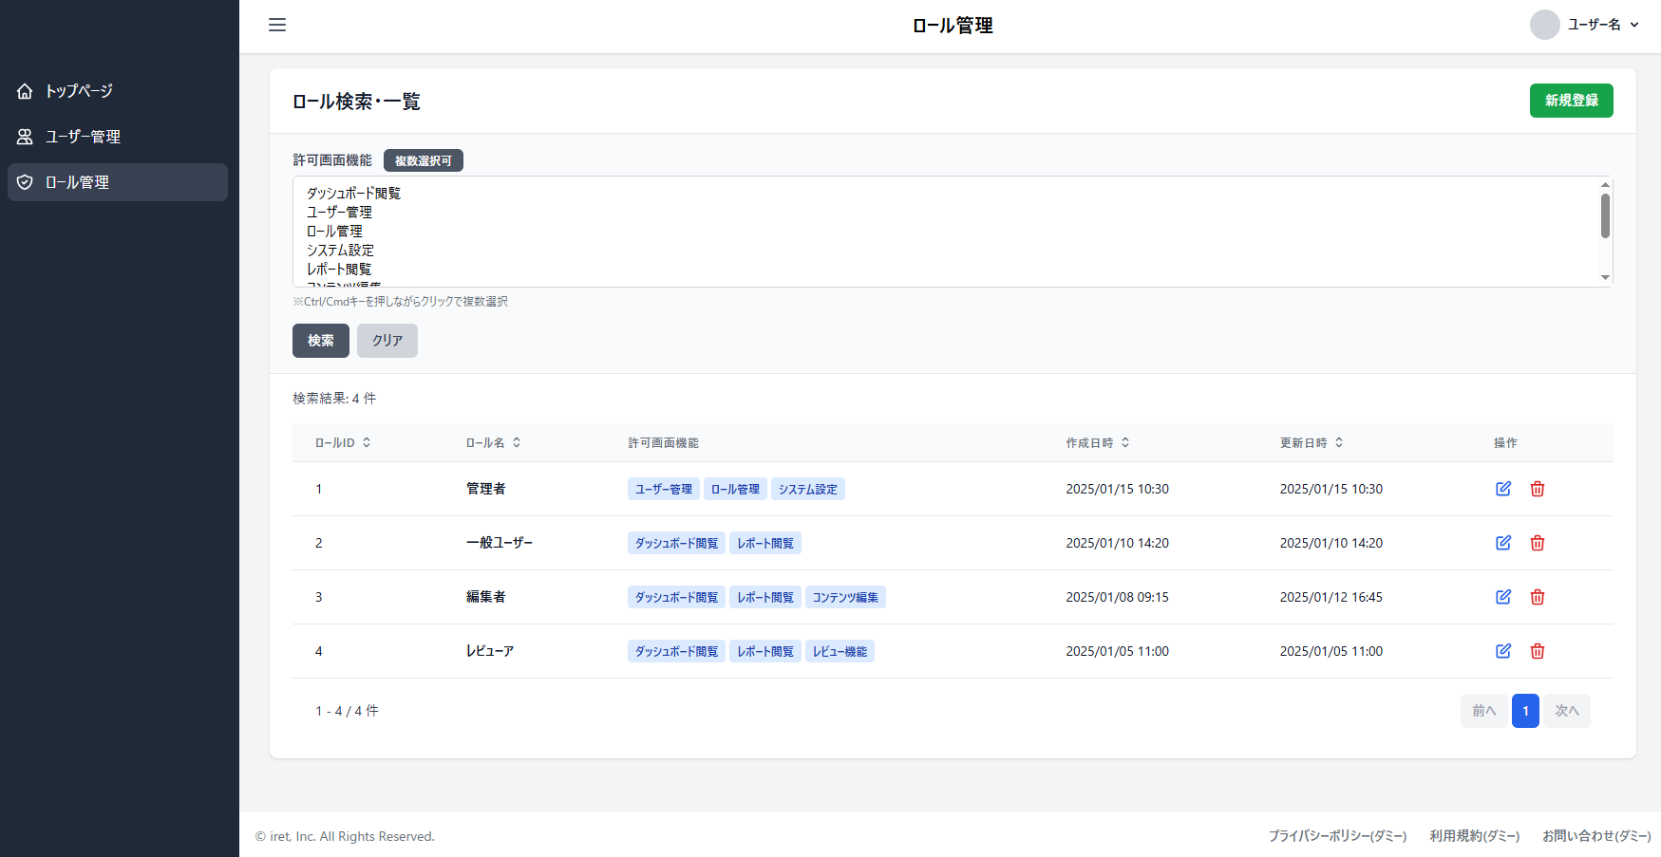1661x857 pixels.
Task: Select ダッシュボード閲覧 in the permissions listbox
Action: tap(353, 194)
